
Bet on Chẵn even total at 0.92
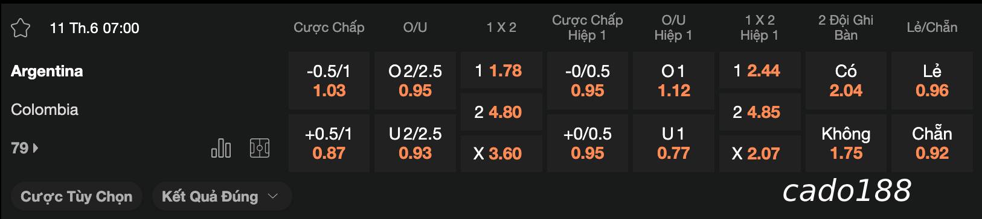932,143
